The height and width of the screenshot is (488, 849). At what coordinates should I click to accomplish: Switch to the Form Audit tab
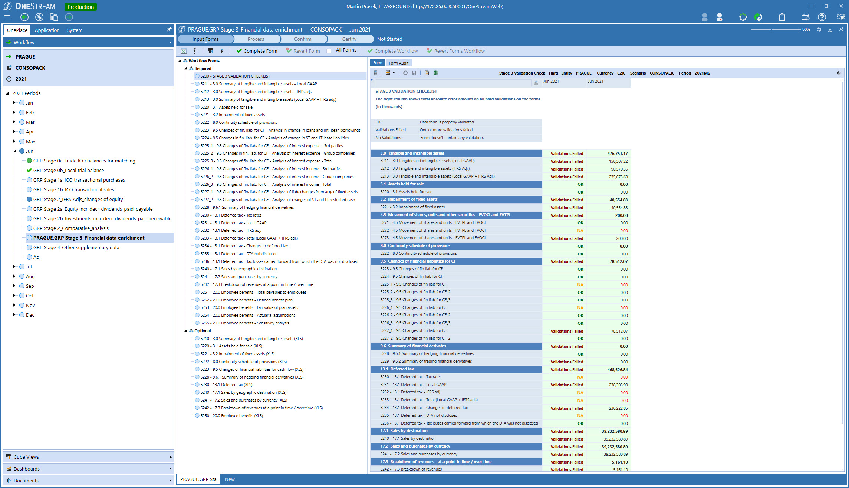(x=398, y=63)
